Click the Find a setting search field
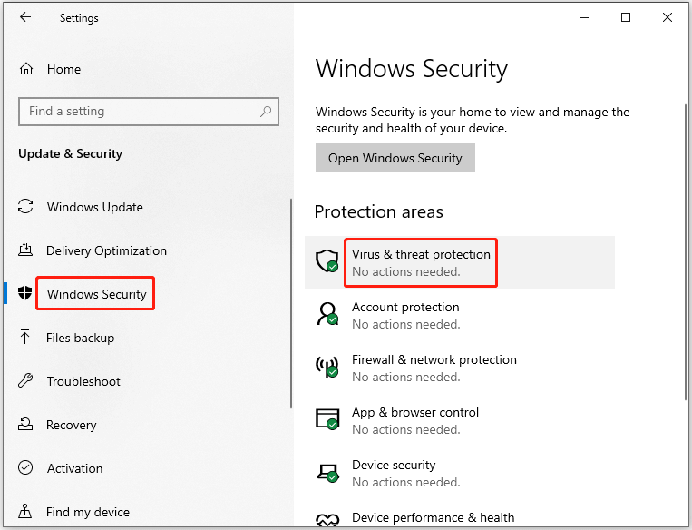 (x=149, y=112)
